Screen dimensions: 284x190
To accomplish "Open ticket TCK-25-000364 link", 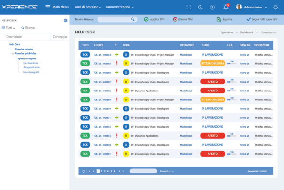I will pos(102,55).
